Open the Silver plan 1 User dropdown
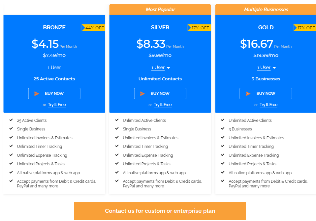316x221 pixels. [160, 68]
